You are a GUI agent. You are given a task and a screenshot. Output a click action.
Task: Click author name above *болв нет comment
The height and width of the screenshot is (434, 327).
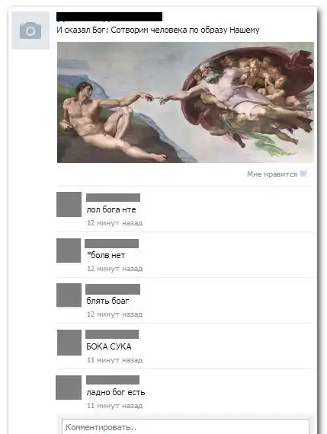[112, 244]
